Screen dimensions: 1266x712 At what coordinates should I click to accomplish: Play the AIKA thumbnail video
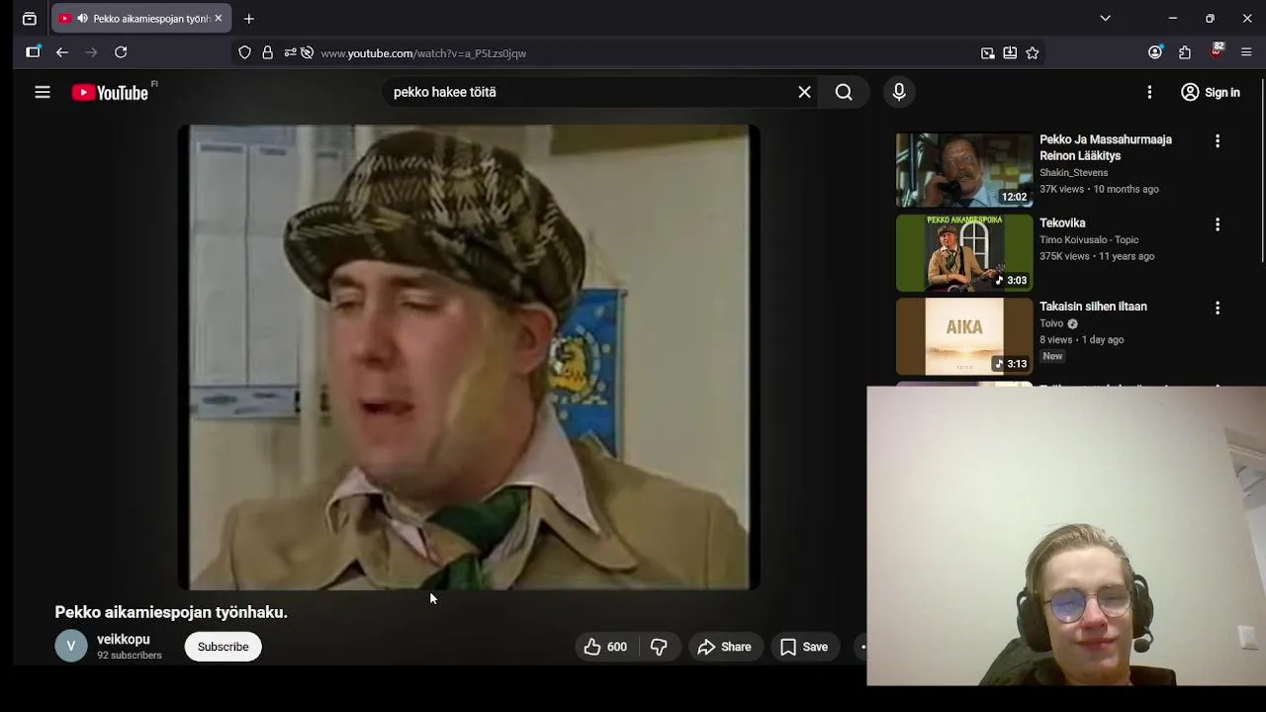click(964, 336)
